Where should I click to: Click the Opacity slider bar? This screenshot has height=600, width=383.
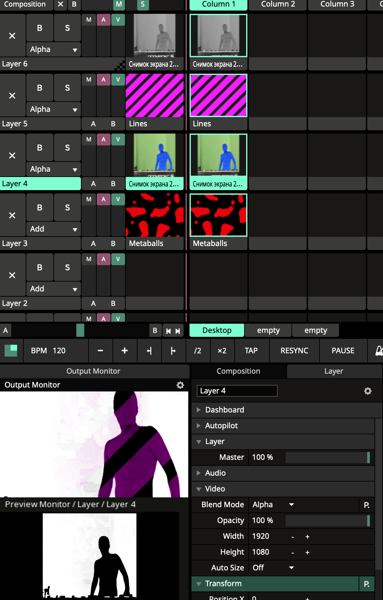pyautogui.click(x=327, y=520)
